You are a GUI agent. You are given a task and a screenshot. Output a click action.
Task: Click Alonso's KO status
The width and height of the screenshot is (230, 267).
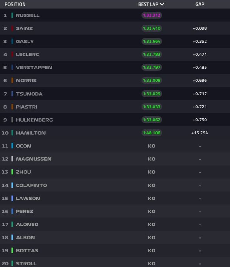pos(152,224)
